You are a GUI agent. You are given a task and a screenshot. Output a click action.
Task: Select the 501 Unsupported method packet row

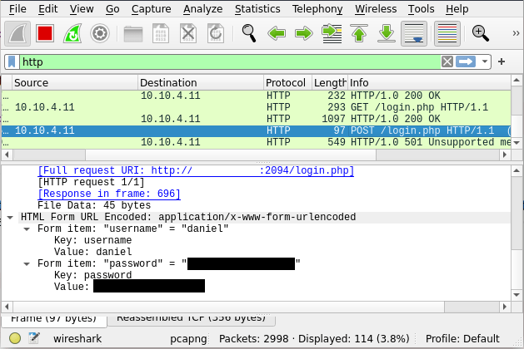(x=256, y=142)
